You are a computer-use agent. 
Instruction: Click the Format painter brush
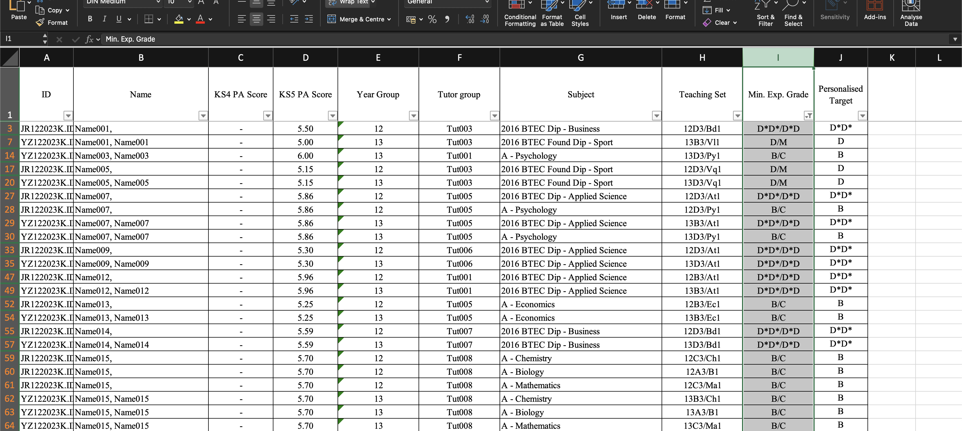[x=52, y=23]
